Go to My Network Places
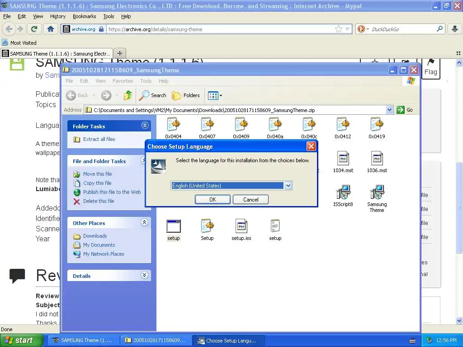 tap(104, 254)
